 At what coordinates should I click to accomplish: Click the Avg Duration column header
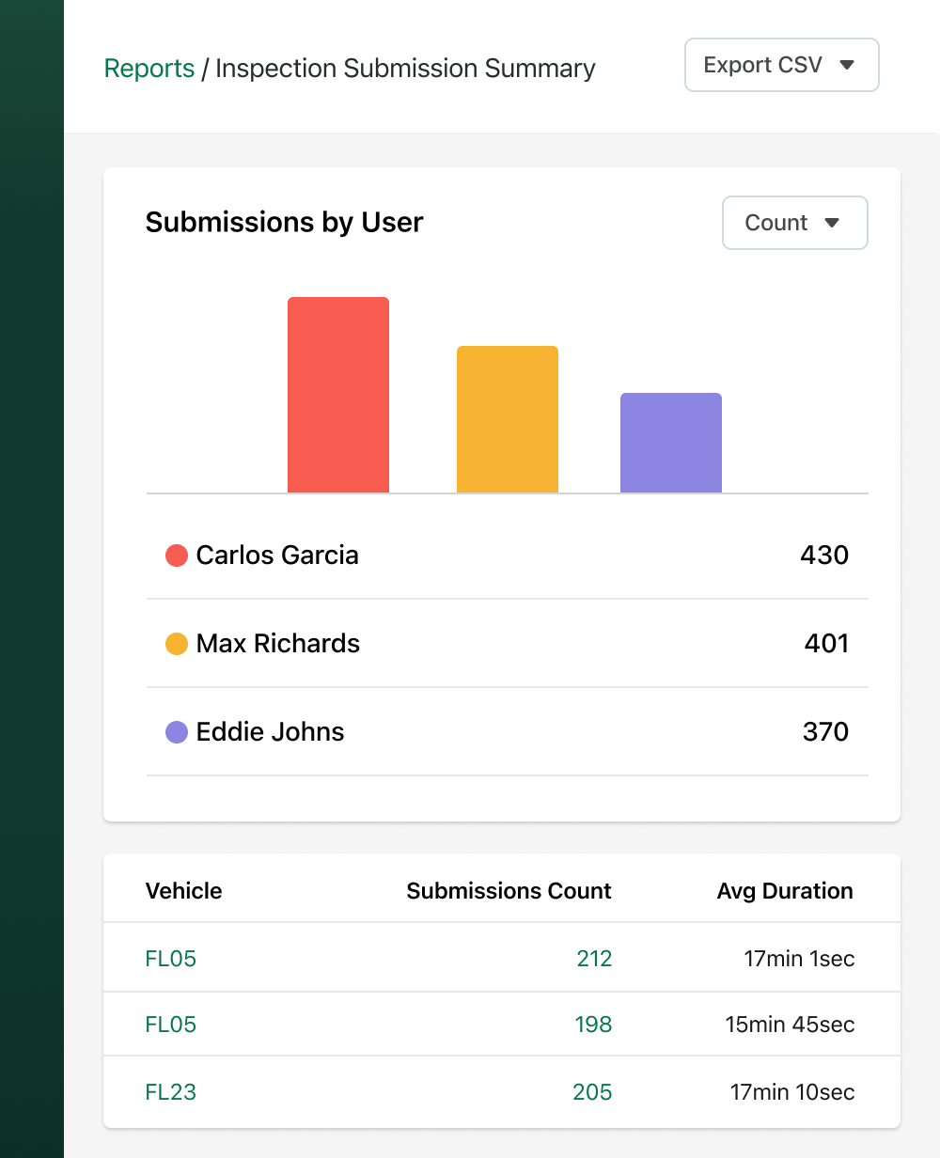785,891
